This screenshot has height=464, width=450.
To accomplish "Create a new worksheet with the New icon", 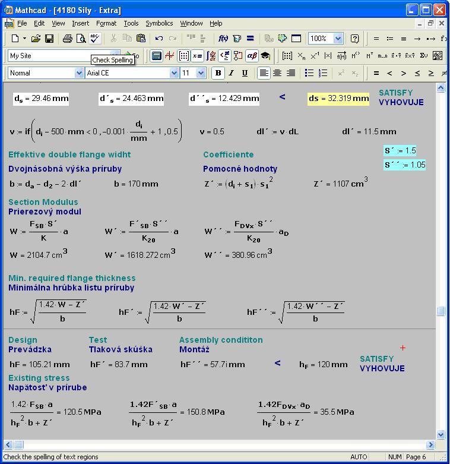I will [x=15, y=39].
